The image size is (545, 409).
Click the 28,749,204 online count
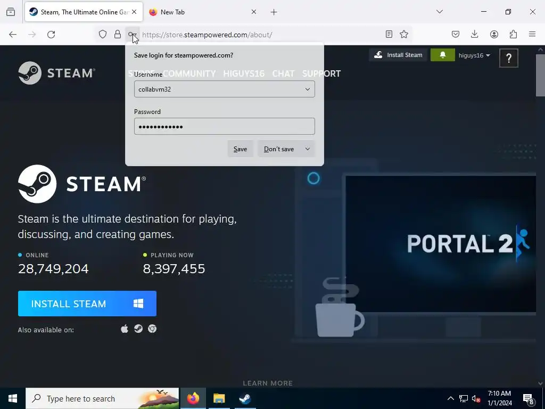coord(53,269)
